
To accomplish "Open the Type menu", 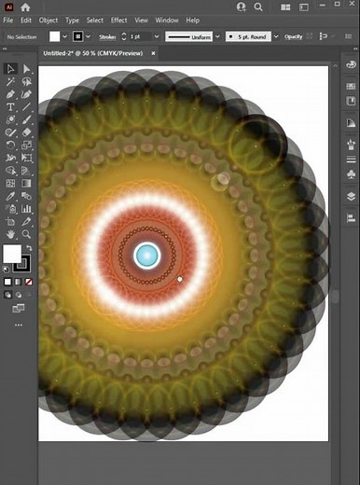I will point(72,21).
